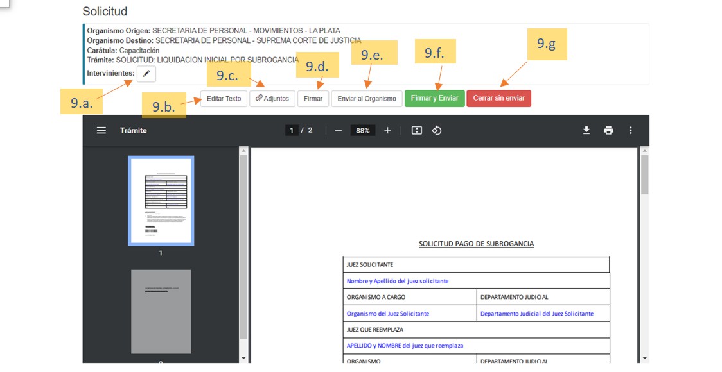
Task: Select the page 1 thumbnail
Action: 161,201
